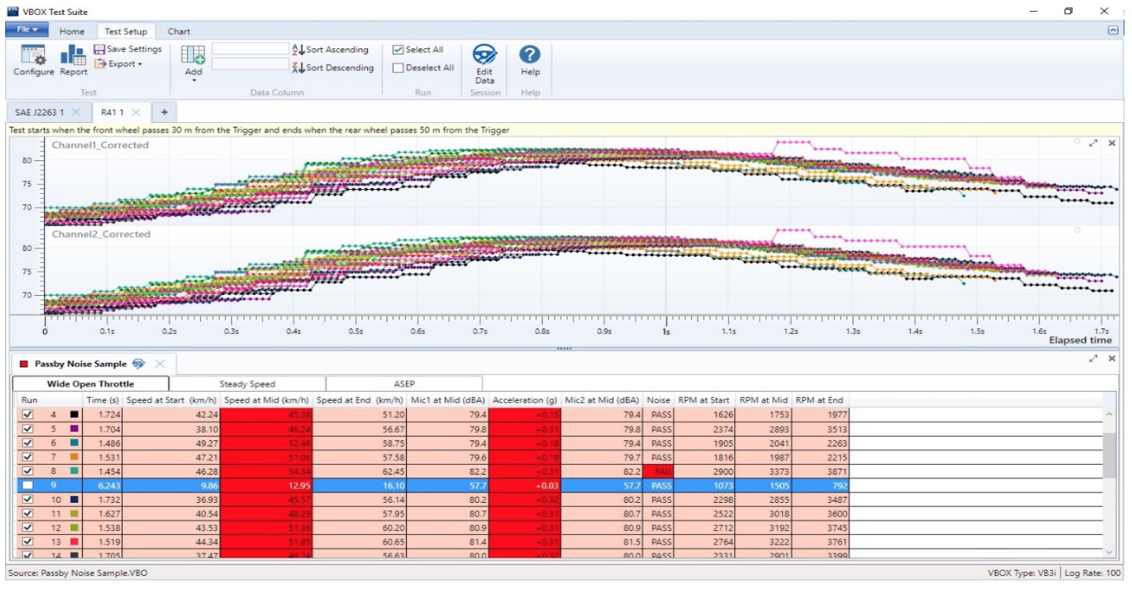Select the Test Setup ribbon tab
The image size is (1132, 590).
point(126,31)
